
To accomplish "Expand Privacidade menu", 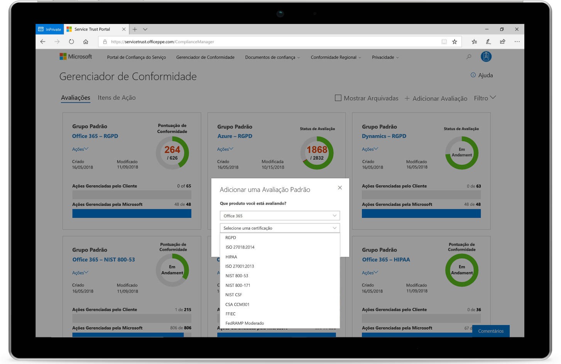I will tap(385, 57).
